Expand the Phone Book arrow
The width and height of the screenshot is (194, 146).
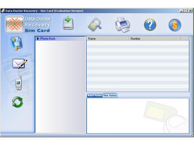[38, 38]
